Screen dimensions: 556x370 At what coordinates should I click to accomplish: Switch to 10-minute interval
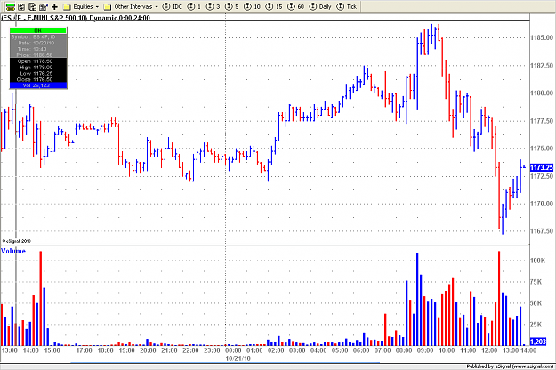(252, 7)
